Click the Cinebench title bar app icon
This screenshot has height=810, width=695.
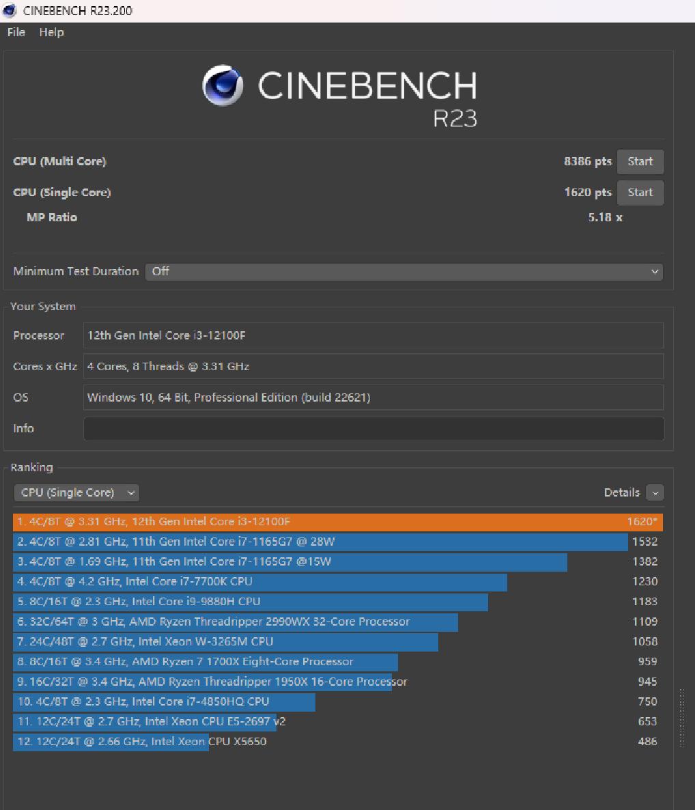click(x=10, y=10)
